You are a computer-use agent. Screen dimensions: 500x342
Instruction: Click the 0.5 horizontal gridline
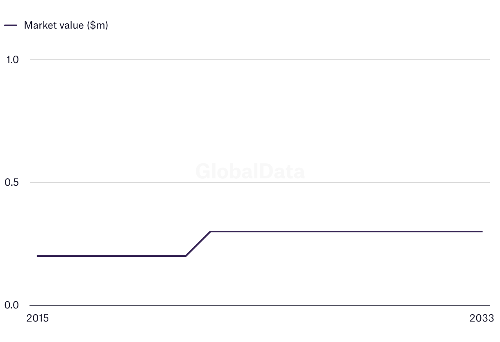pos(260,182)
